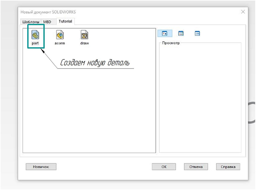Click the dialog title bar text
The image size is (256, 190).
coord(48,12)
